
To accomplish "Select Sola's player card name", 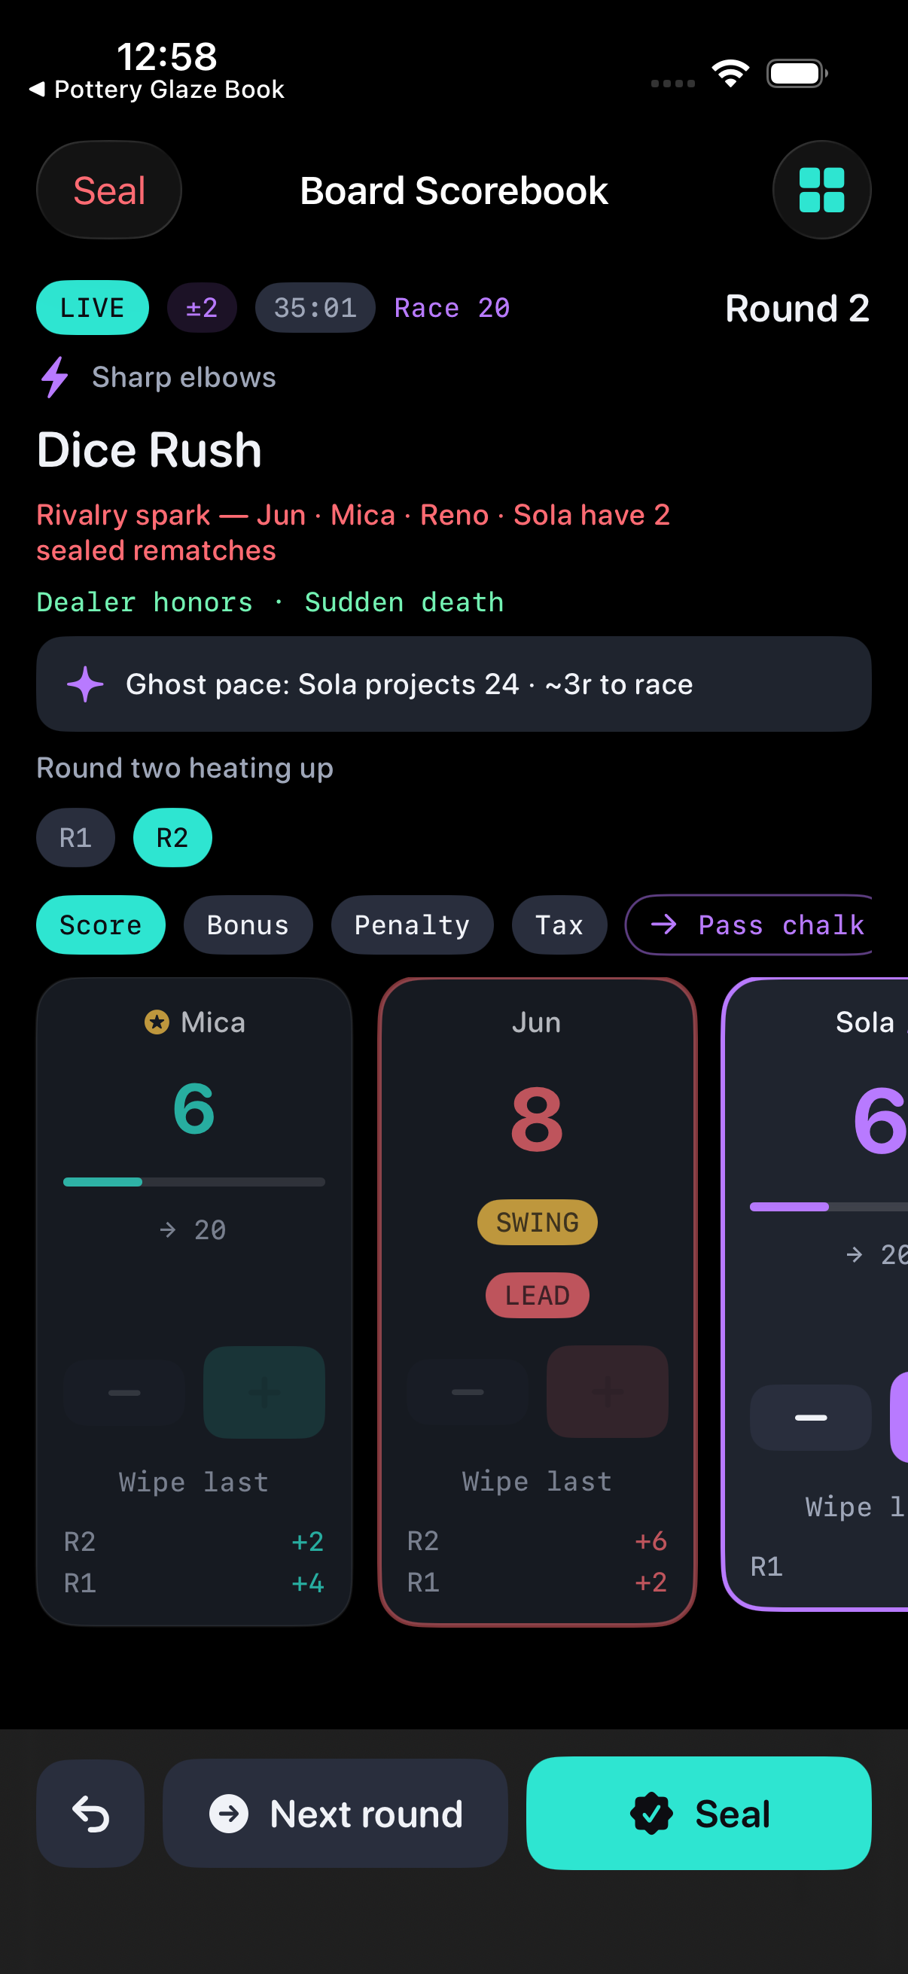I will [x=865, y=1022].
